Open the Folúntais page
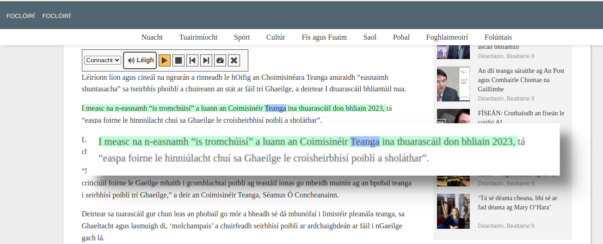Screen dimensions: 603x244 (498, 37)
